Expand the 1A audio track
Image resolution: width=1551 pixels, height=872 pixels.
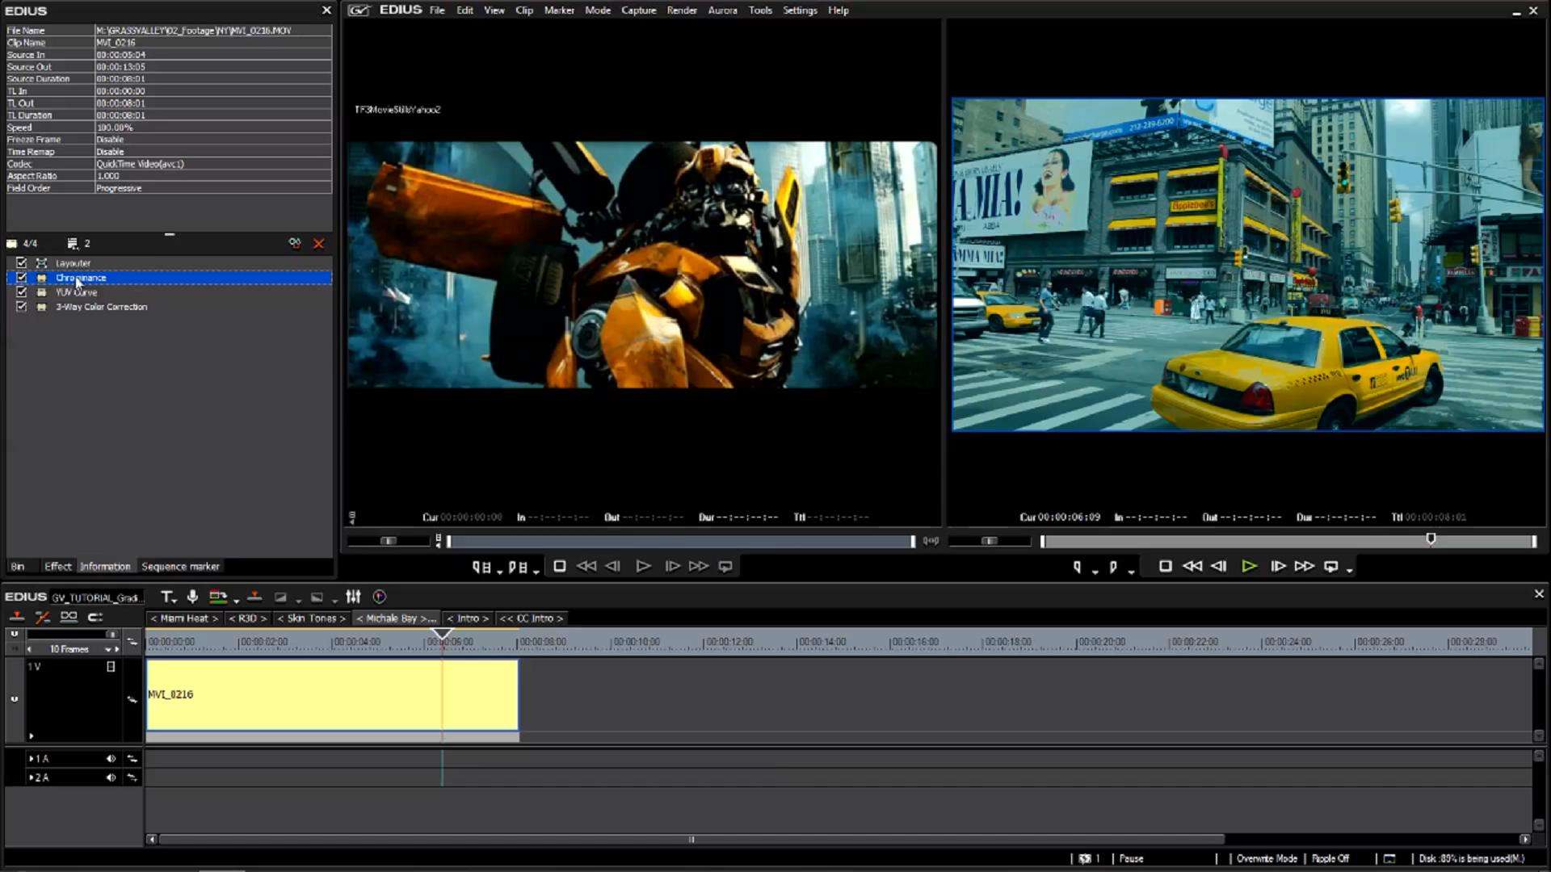click(31, 759)
